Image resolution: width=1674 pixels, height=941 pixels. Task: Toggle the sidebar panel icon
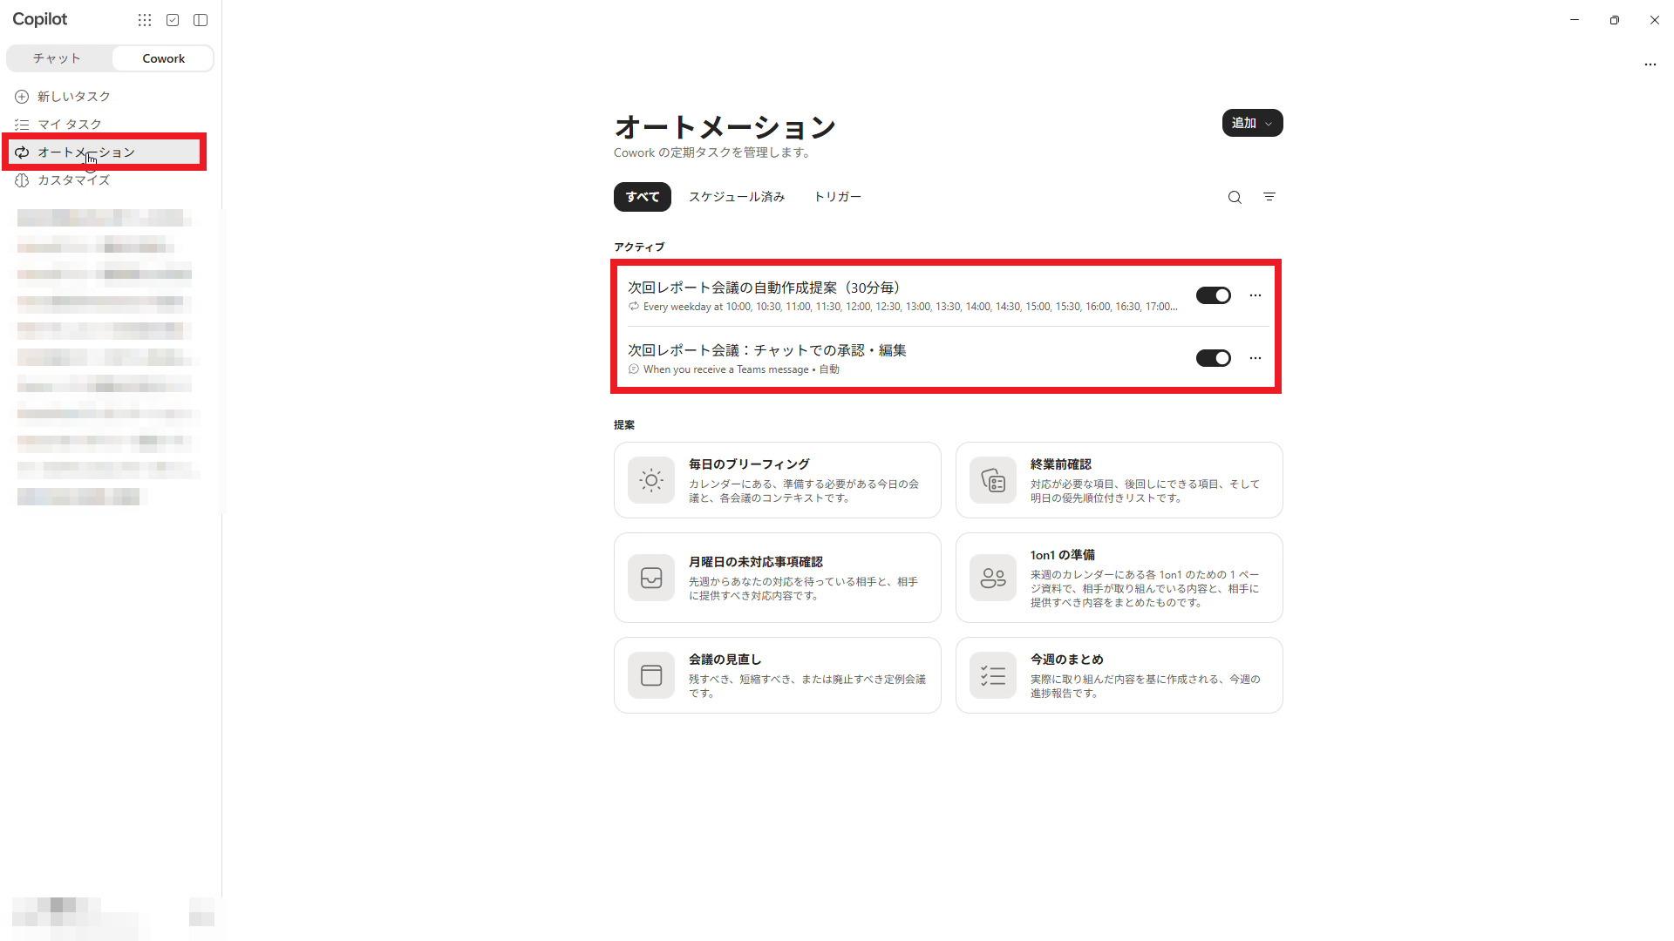[201, 20]
